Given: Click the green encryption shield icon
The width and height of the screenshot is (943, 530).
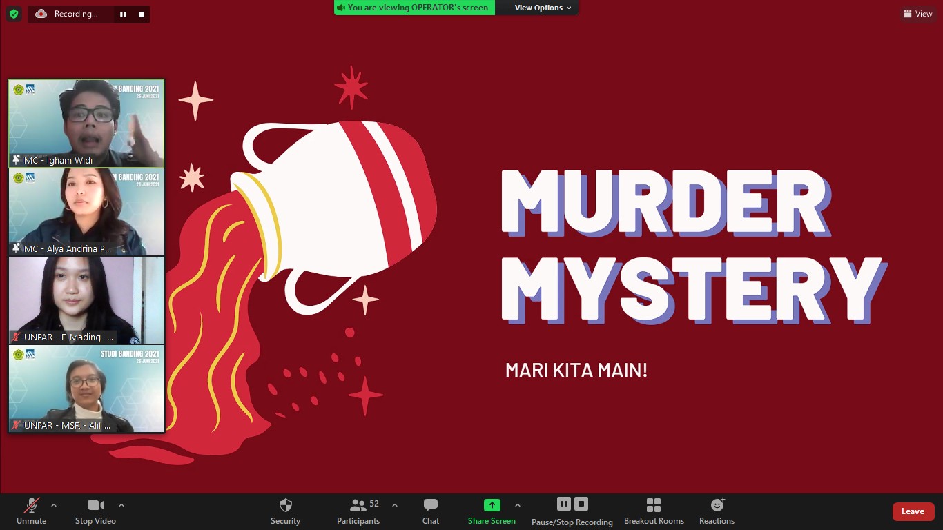Looking at the screenshot, I should coord(14,14).
